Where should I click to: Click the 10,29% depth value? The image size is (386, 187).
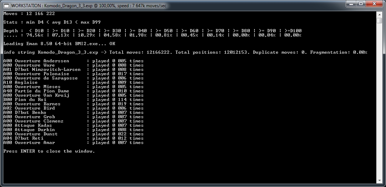86,35
